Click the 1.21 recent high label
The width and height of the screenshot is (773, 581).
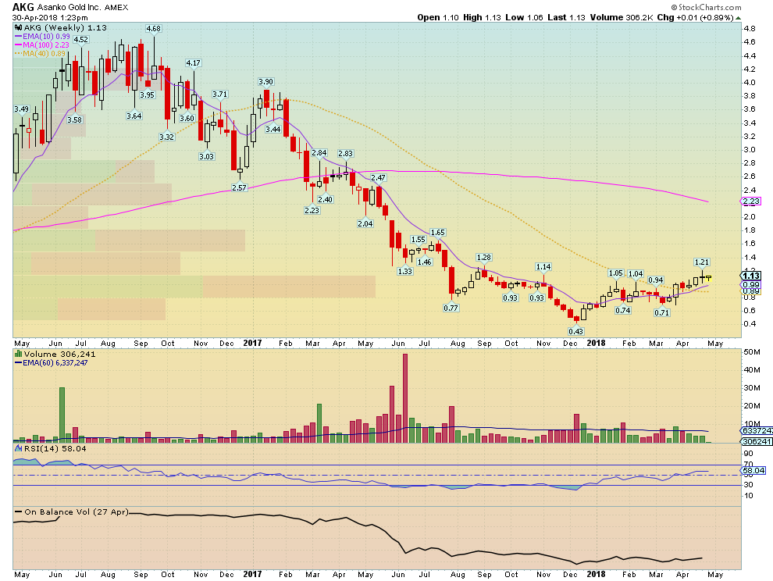pos(702,262)
